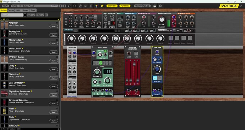The image size is (245, 130).
Task: Click the octave up arrow button
Action: tap(66, 19)
